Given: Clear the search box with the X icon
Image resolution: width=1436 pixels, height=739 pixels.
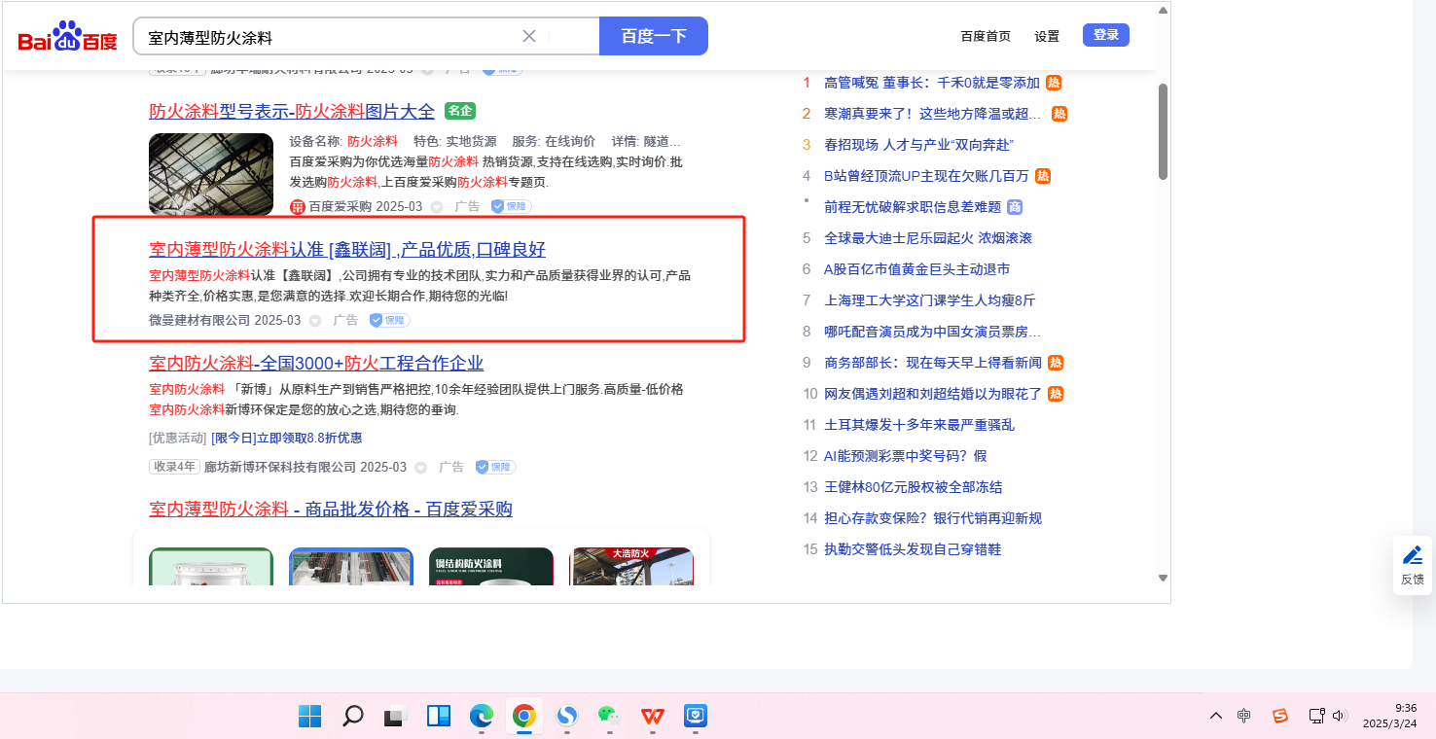Looking at the screenshot, I should [x=529, y=36].
